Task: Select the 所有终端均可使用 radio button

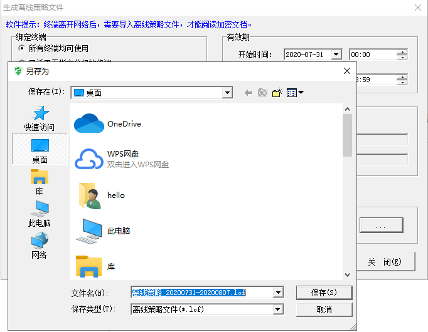Action: (21, 48)
